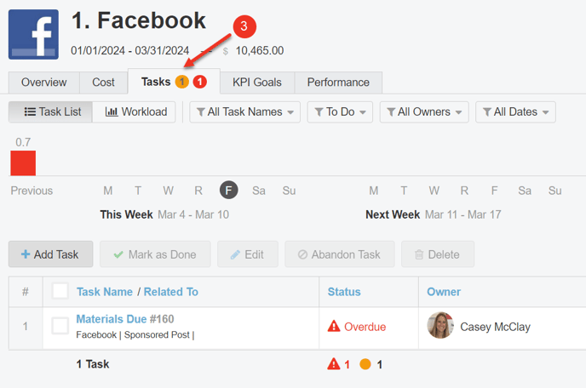Click the footer orange circle icon
Viewport: 586px width, 388px height.
click(365, 364)
